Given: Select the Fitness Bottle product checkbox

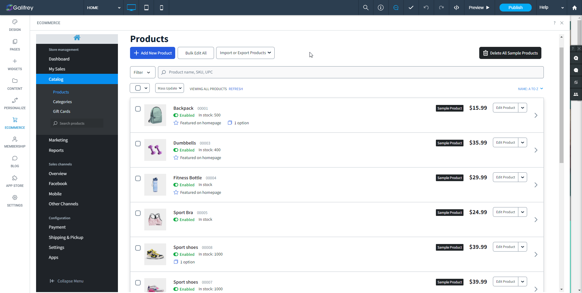Looking at the screenshot, I should click(x=138, y=178).
